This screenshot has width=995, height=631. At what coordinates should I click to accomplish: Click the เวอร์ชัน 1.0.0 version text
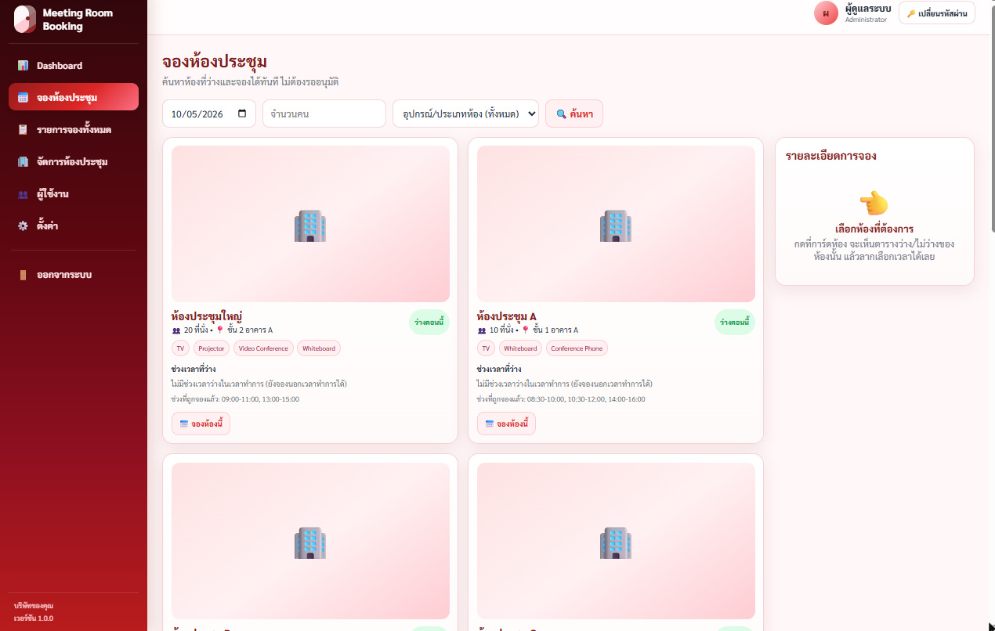(34, 618)
